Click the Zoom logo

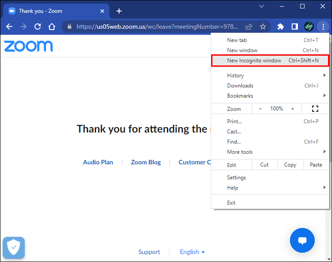click(28, 46)
